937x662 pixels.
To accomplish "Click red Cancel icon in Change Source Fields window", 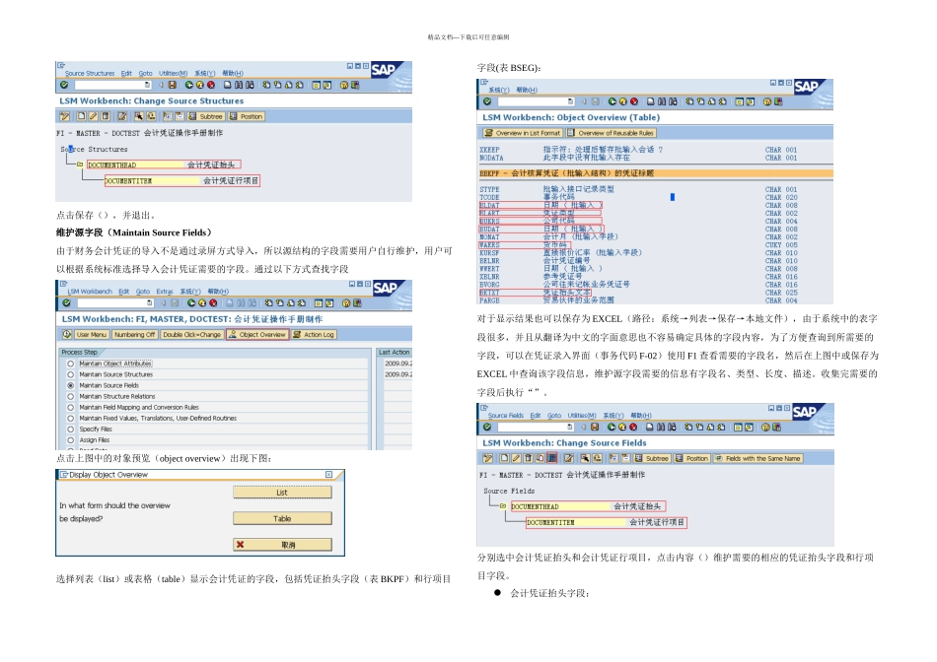I will [x=633, y=428].
